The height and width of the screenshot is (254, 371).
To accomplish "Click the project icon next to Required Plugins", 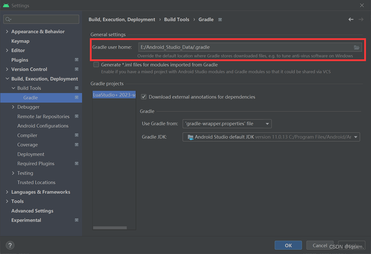I will point(77,164).
